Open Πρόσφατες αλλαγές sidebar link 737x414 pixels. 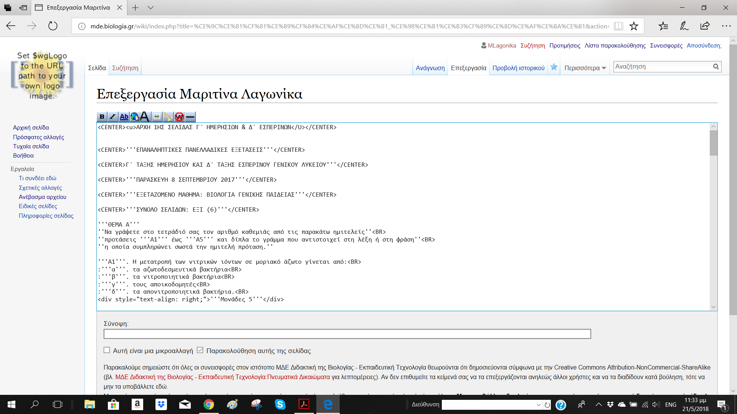38,137
